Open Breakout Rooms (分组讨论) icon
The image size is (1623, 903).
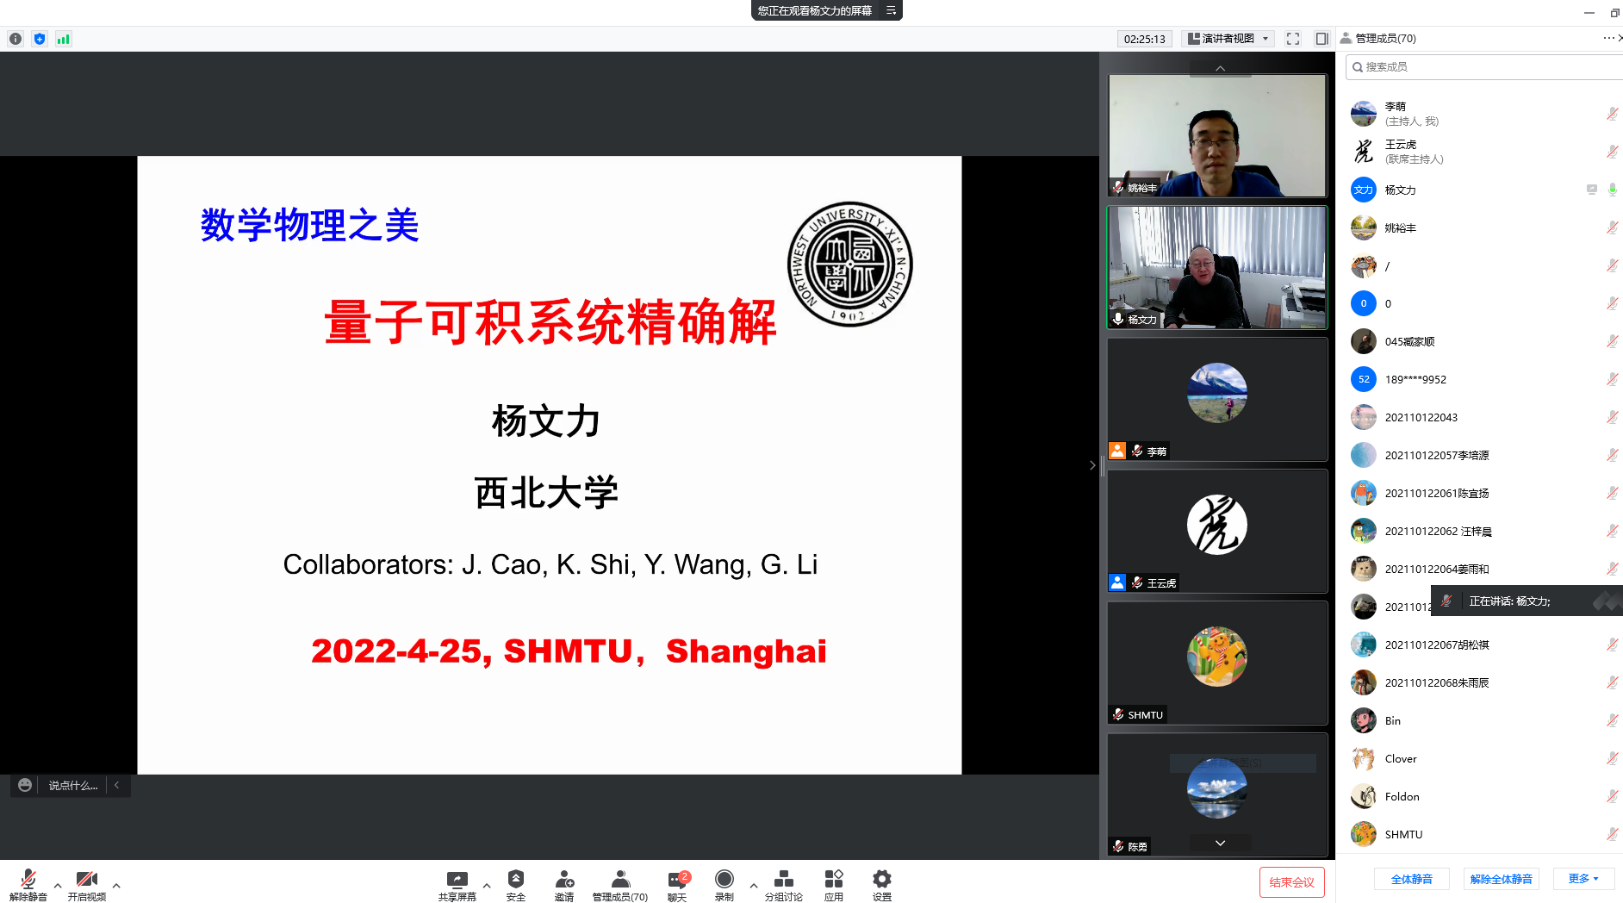(783, 880)
